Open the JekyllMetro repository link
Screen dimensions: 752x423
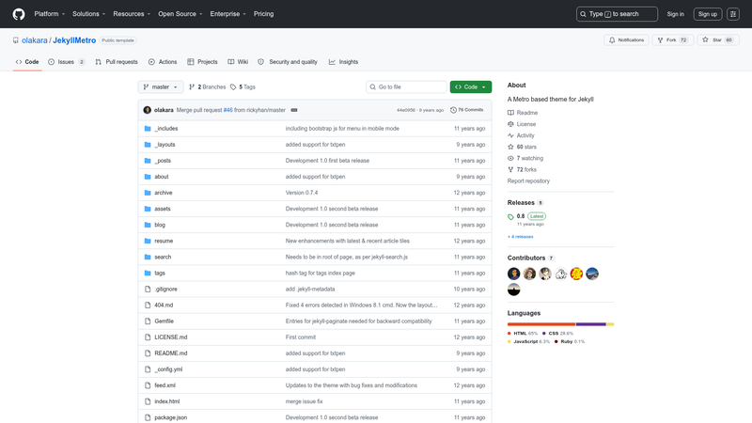coord(74,40)
